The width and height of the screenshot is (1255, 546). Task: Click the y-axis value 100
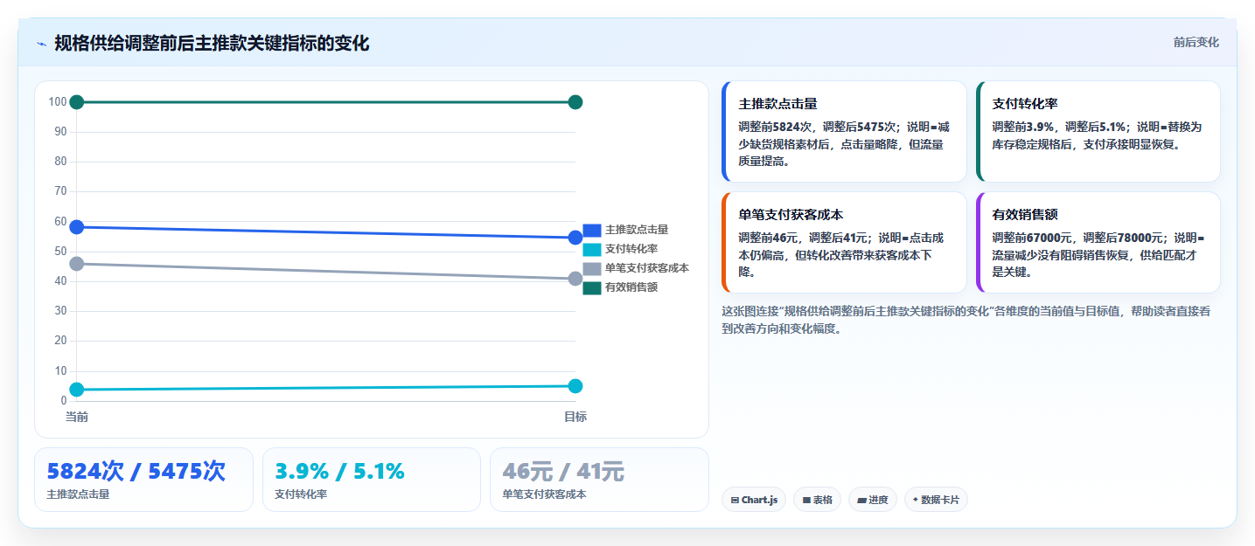(58, 102)
